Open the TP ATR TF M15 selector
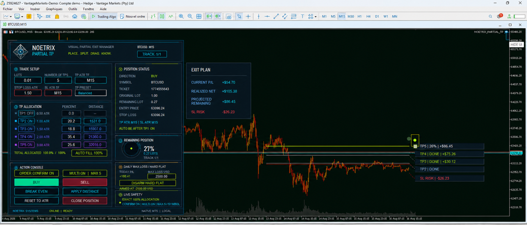 (x=91, y=80)
